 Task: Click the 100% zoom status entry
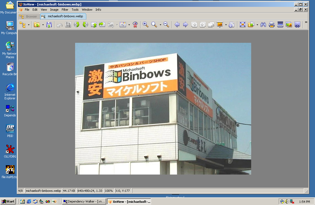pos(109,191)
